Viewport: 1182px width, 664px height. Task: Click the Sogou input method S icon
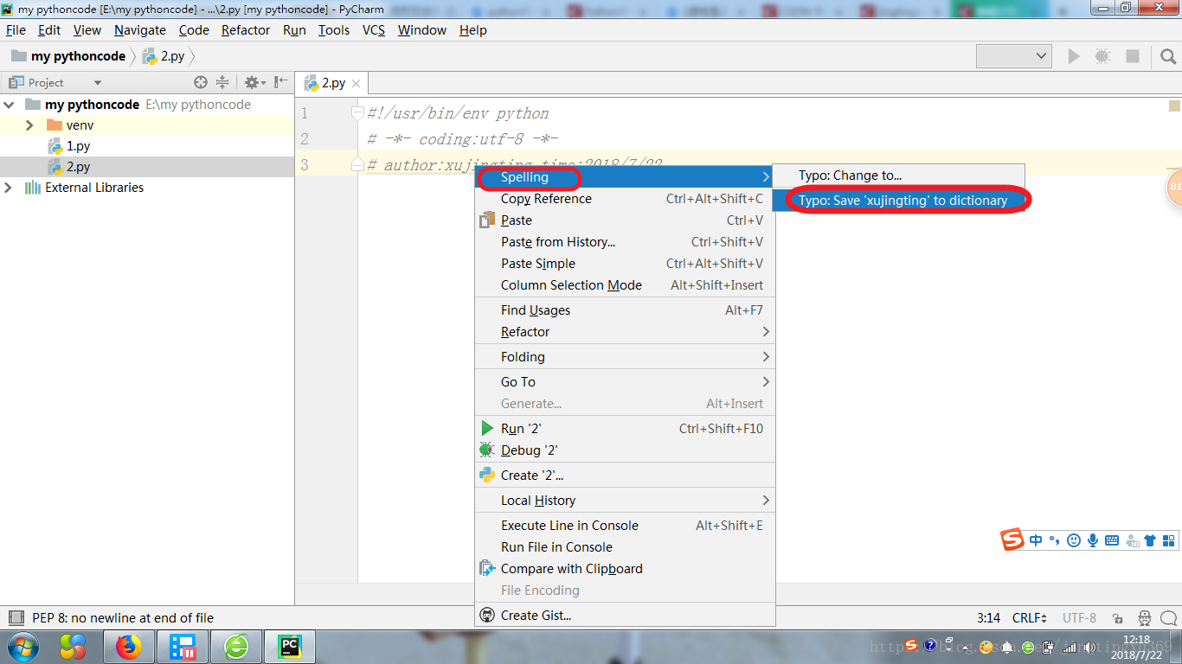1012,540
